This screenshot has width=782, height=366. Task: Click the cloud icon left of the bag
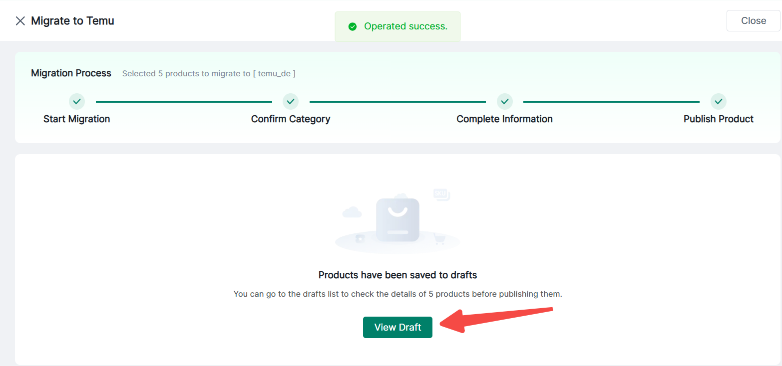point(352,212)
